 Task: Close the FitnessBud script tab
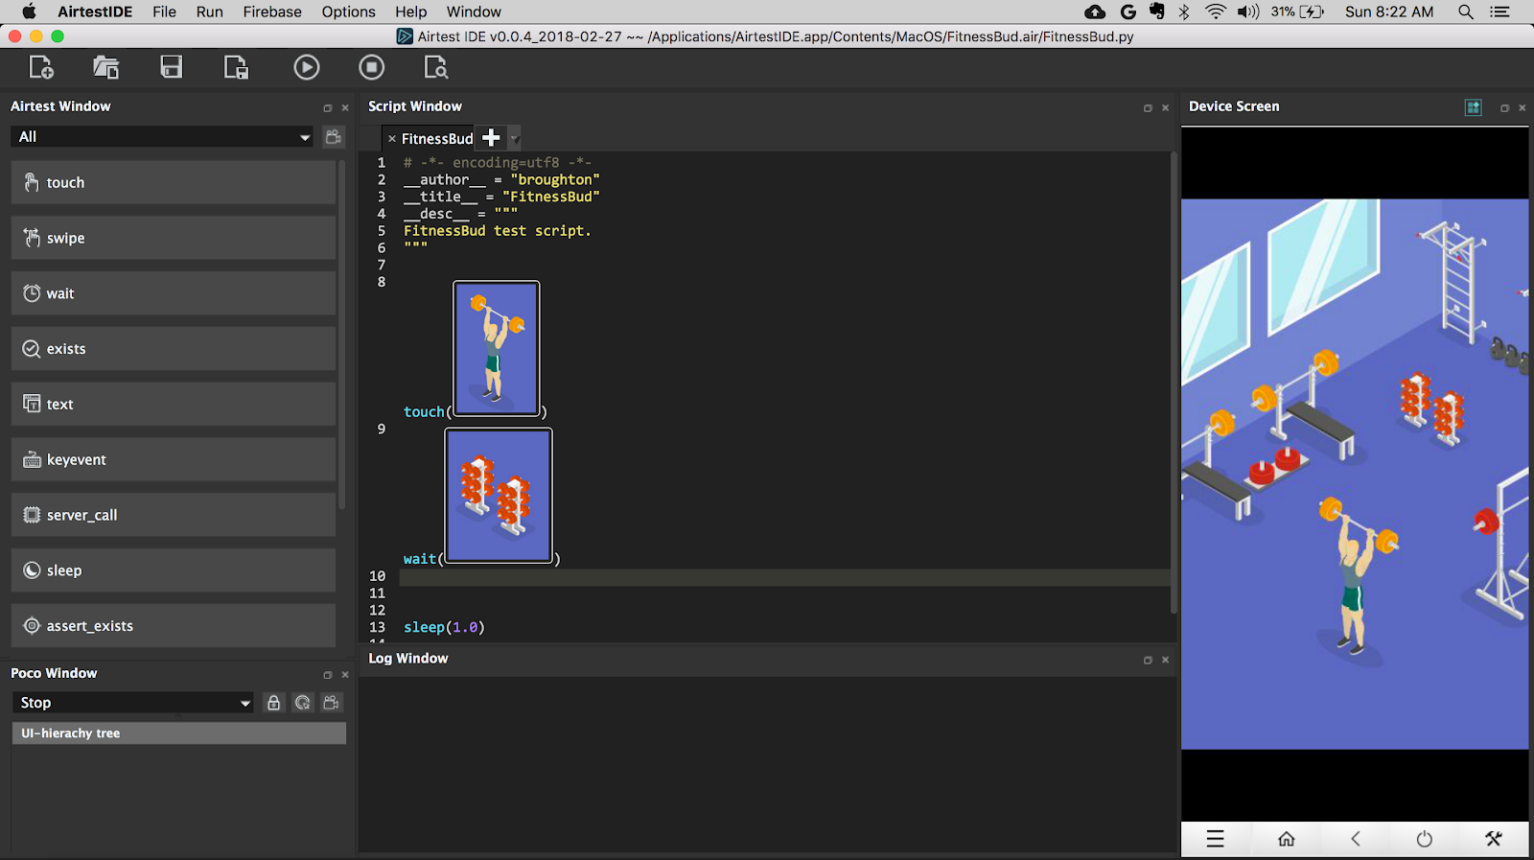pos(391,139)
